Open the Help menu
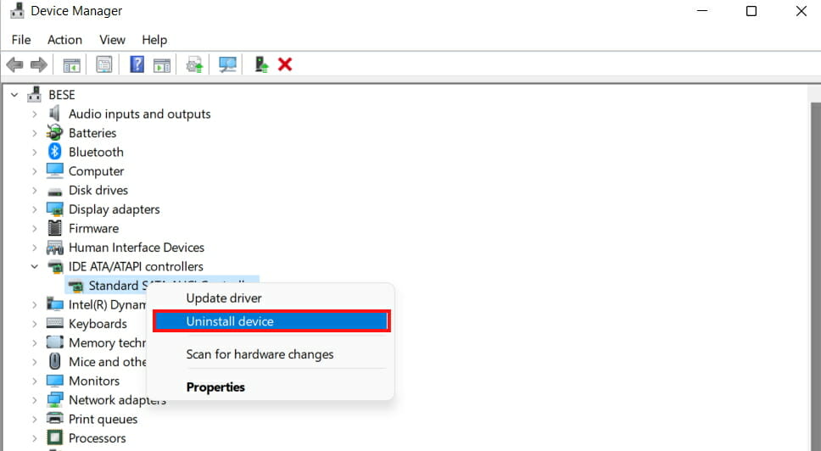 [x=154, y=40]
